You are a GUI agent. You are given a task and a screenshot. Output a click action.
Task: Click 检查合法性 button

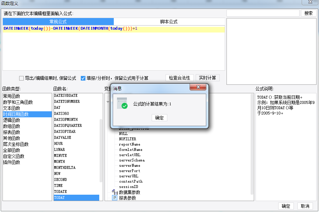pos(179,78)
